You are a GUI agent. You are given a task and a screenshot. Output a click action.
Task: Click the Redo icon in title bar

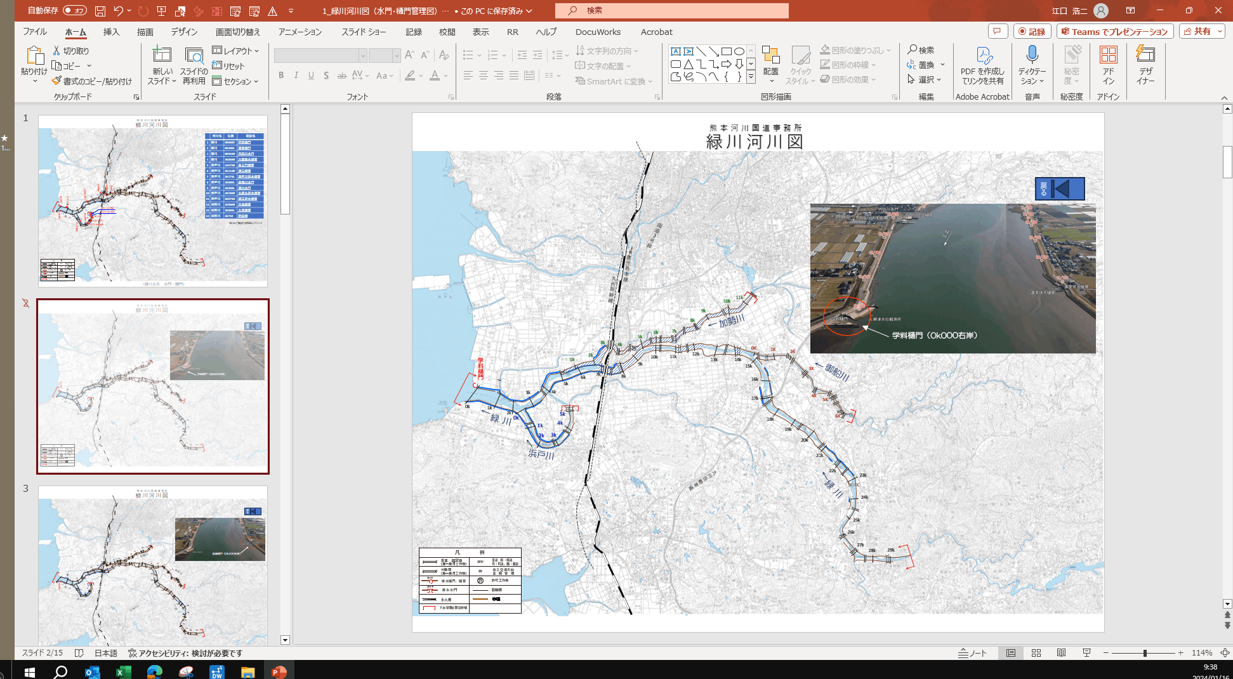pos(143,11)
